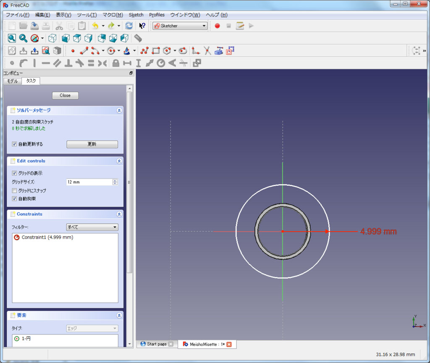Image resolution: width=430 pixels, height=363 pixels.
Task: Click the measure distance ruler icon
Action: (138, 38)
